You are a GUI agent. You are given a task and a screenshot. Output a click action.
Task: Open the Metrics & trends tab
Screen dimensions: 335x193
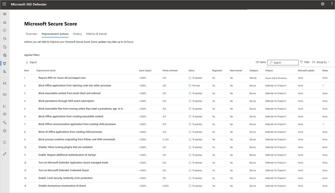click(x=97, y=34)
